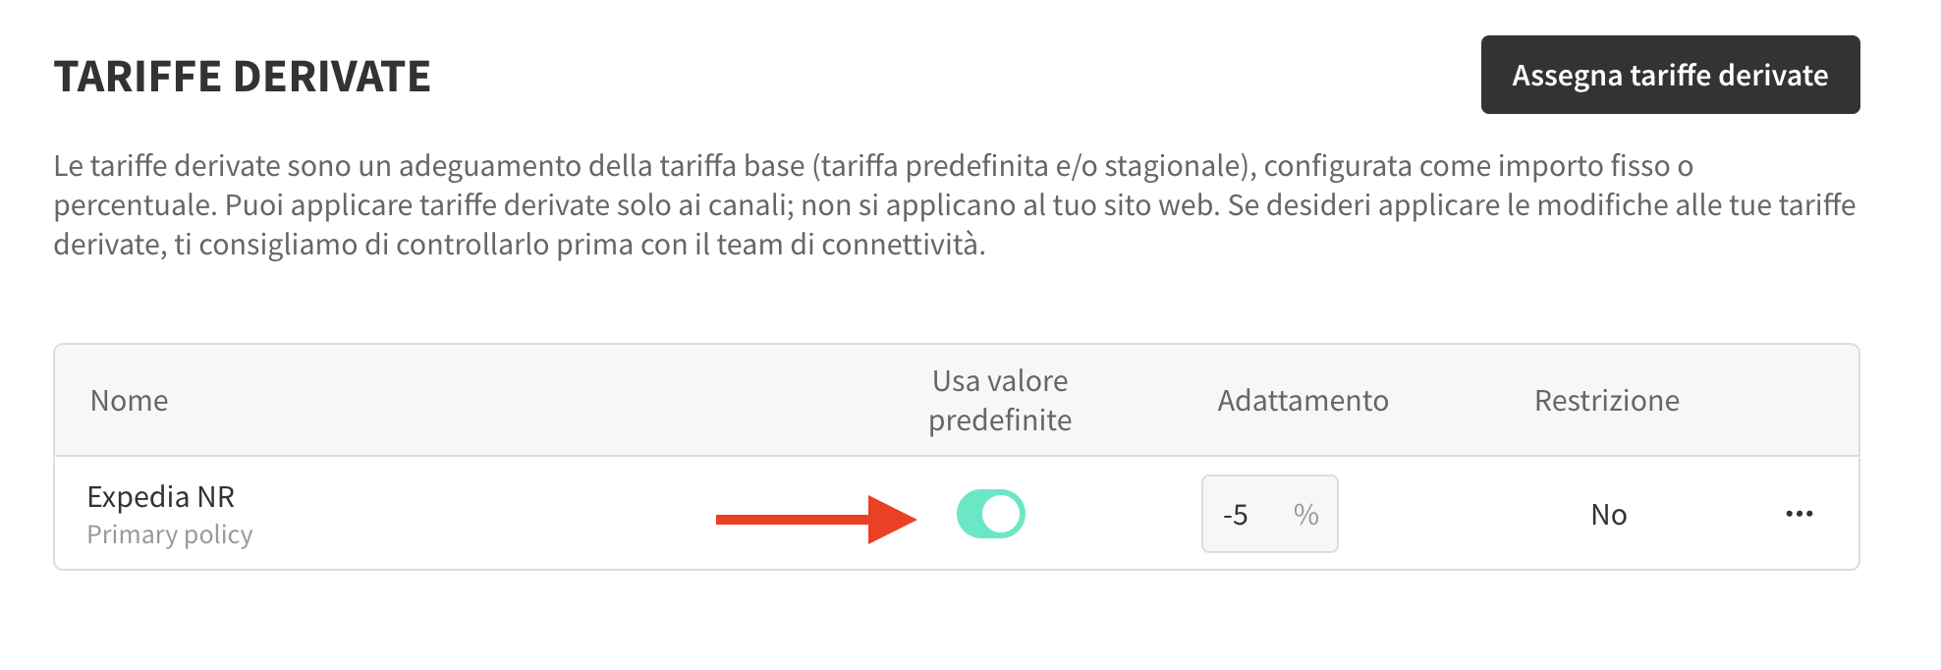Click the white knob of the green toggle

tap(1002, 514)
